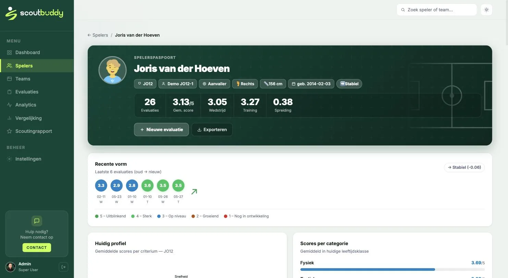Click the Stabiel trend badge in header
The height and width of the screenshot is (278, 508).
[349, 84]
